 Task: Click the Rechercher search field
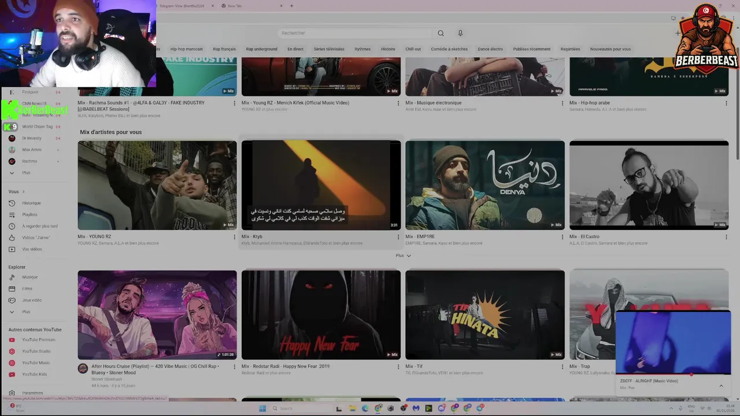[354, 33]
